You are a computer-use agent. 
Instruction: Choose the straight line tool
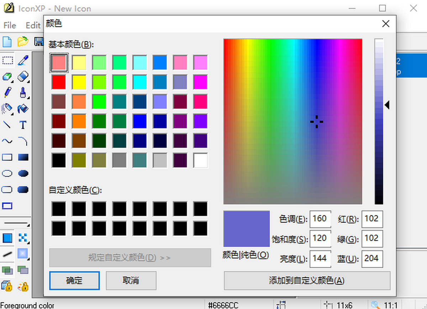click(x=7, y=125)
